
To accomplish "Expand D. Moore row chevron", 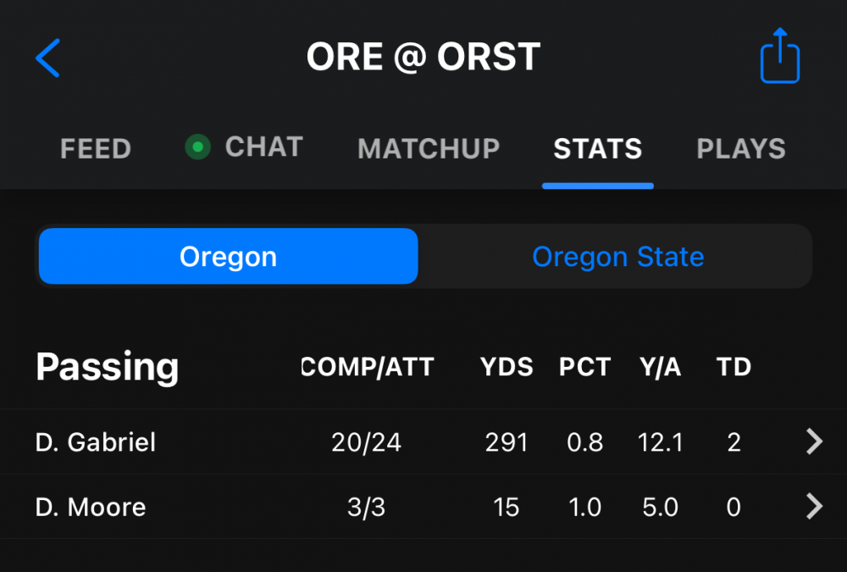I will (813, 507).
